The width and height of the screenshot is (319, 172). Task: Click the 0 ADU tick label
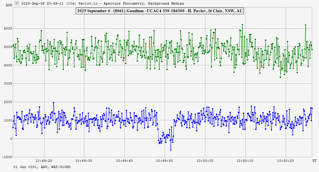click(11, 139)
